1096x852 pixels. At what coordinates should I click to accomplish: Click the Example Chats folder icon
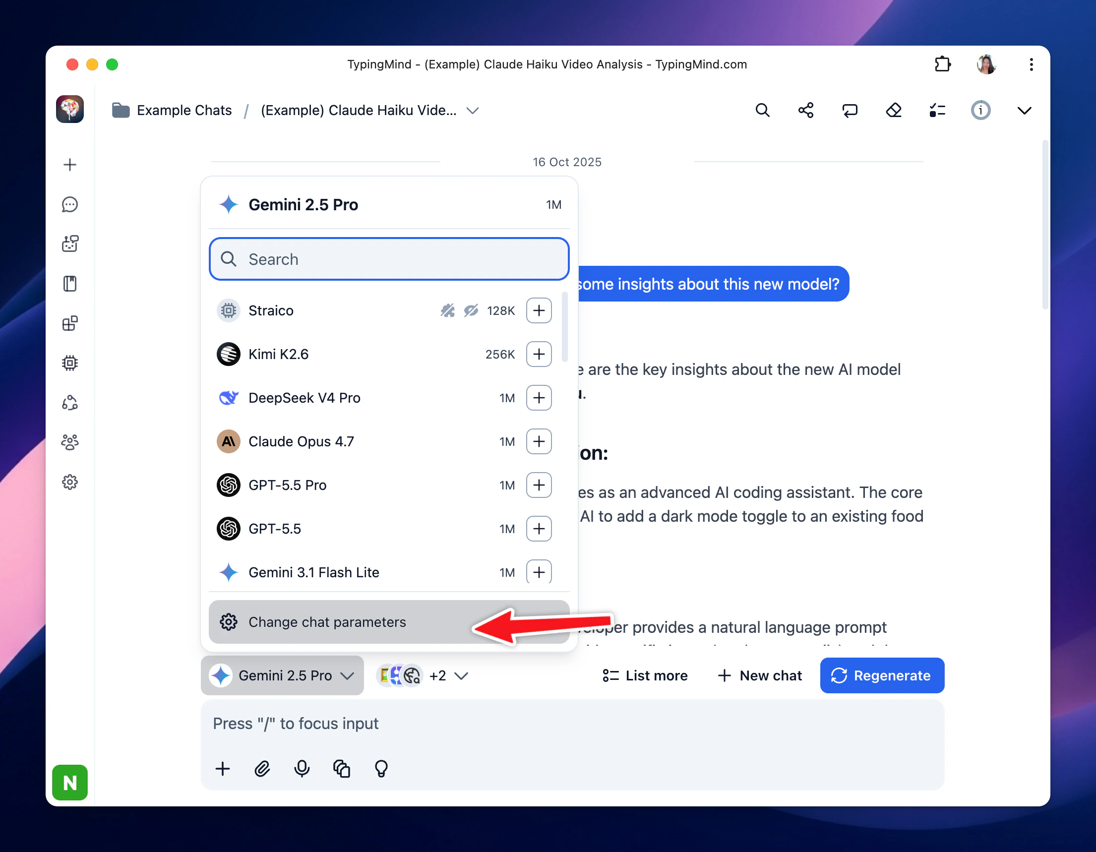121,110
